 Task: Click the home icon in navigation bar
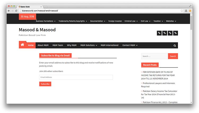click(22, 45)
